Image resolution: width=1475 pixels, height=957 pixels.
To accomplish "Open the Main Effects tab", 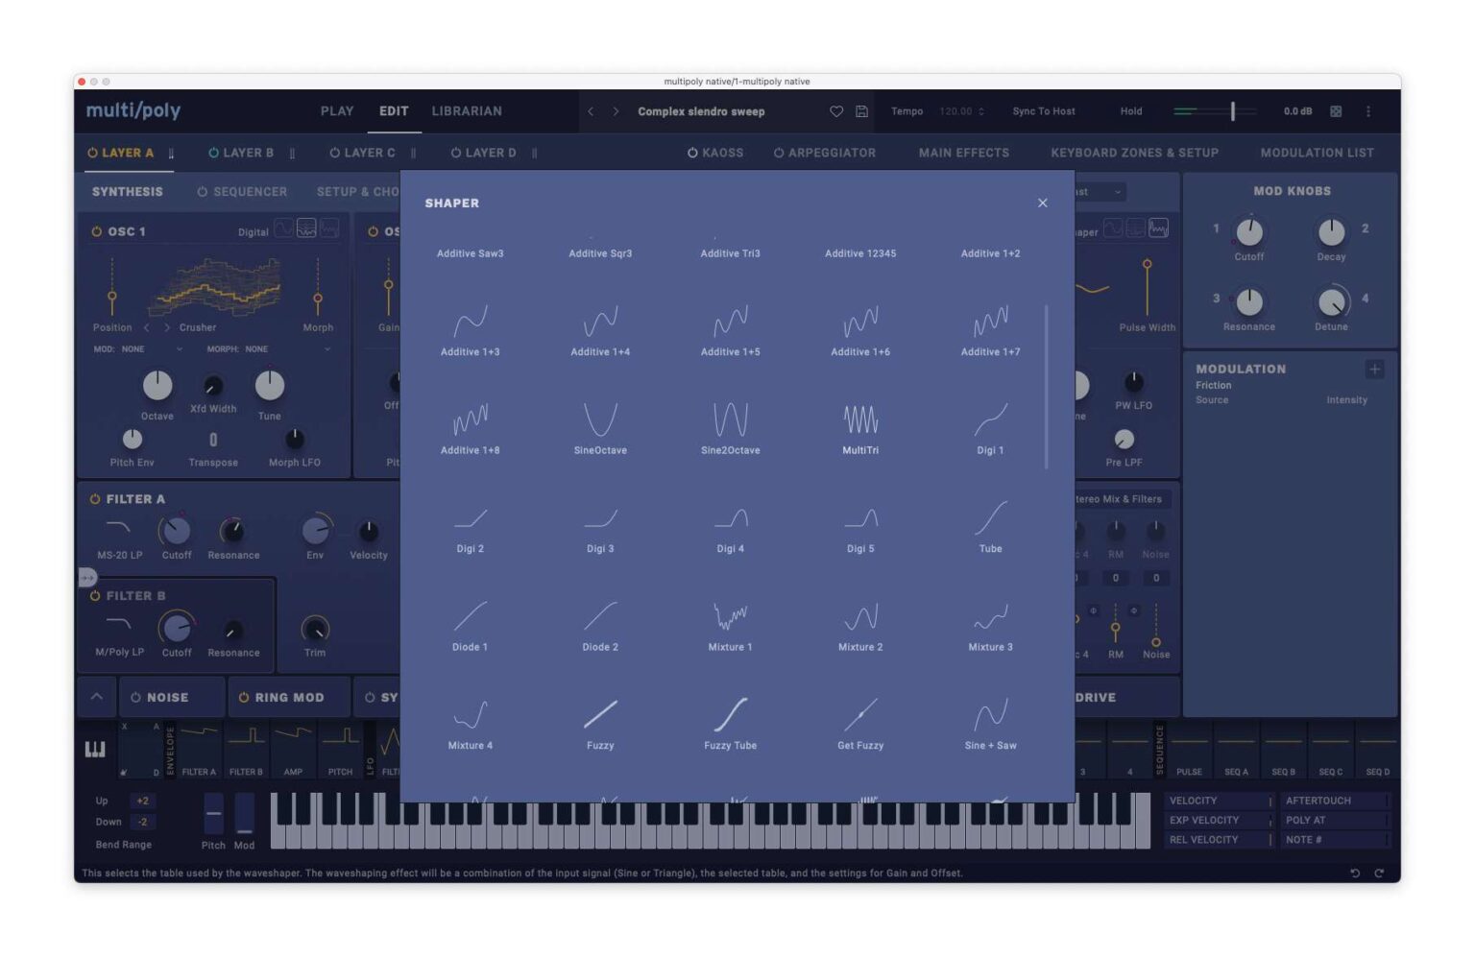I will [x=964, y=153].
